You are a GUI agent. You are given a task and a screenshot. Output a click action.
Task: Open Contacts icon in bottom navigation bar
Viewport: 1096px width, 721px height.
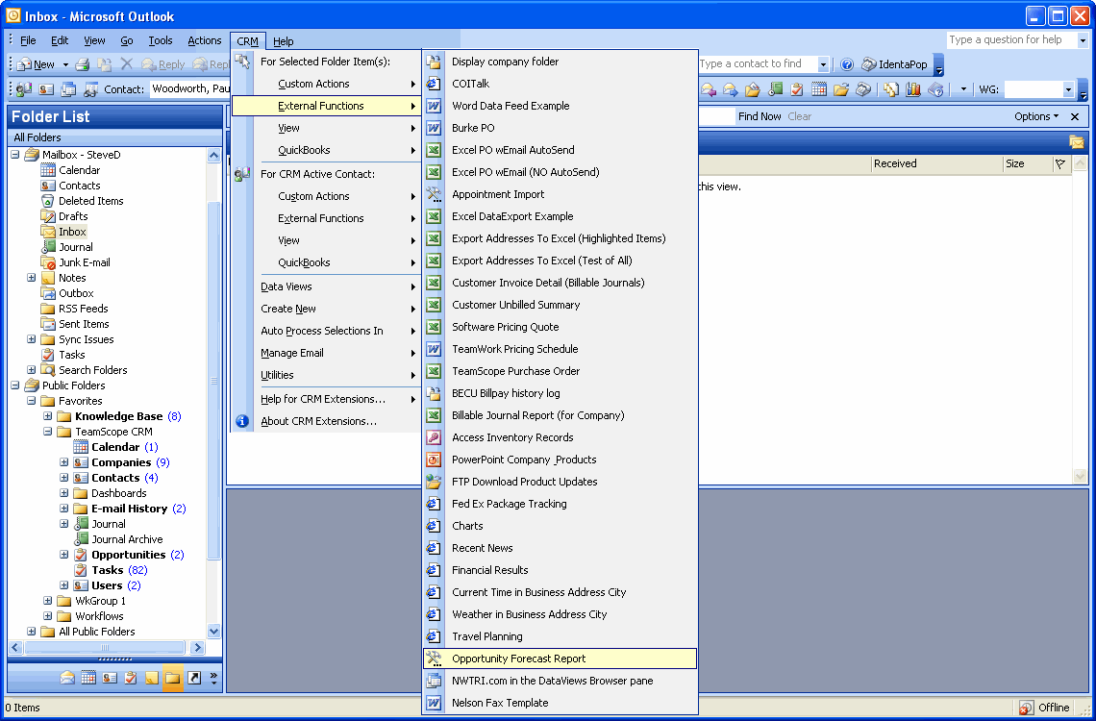pos(109,677)
